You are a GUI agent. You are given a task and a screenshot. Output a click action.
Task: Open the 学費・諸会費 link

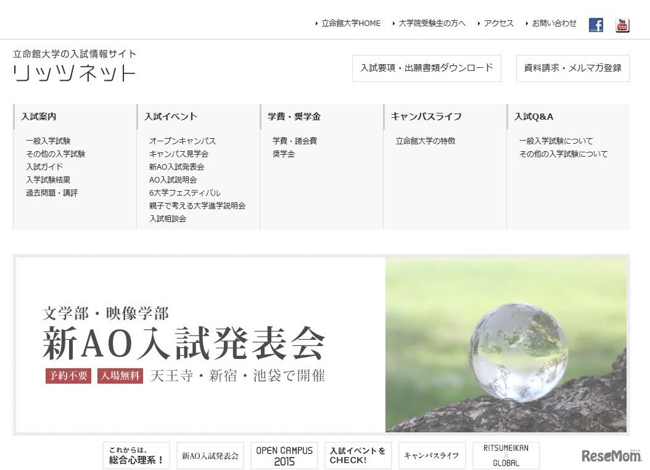[x=295, y=141]
